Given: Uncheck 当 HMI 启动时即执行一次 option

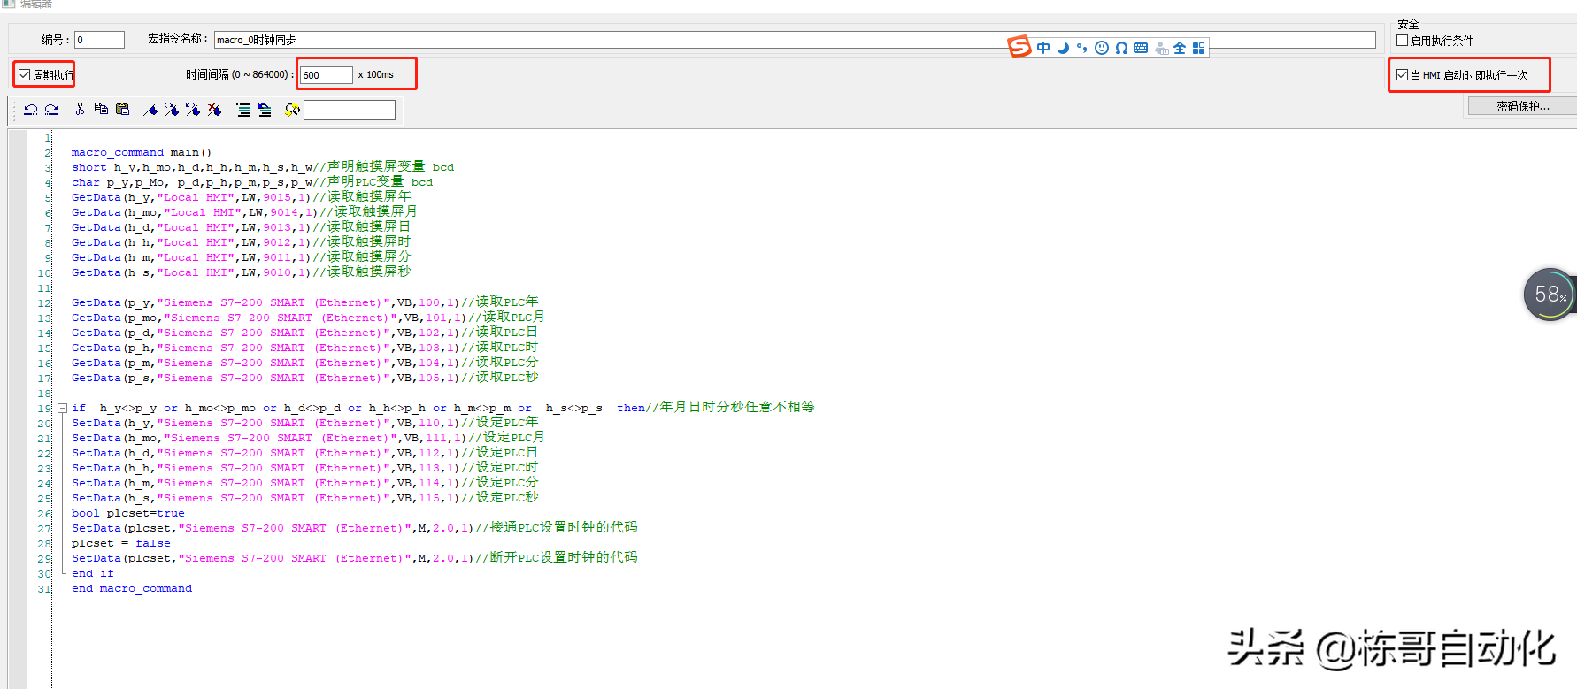Looking at the screenshot, I should pyautogui.click(x=1403, y=75).
